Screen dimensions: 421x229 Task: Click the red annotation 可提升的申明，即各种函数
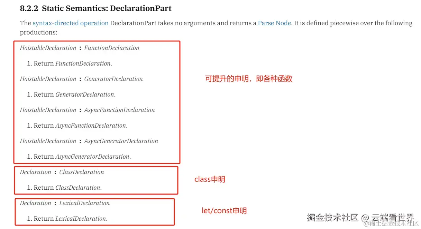tap(249, 79)
